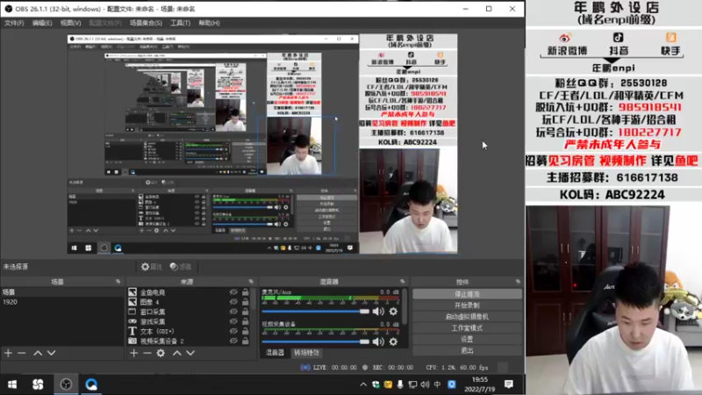Viewport: 702px width, 395px height.
Task: Toggle visibility of 窗口采集 source
Action: pos(233,312)
